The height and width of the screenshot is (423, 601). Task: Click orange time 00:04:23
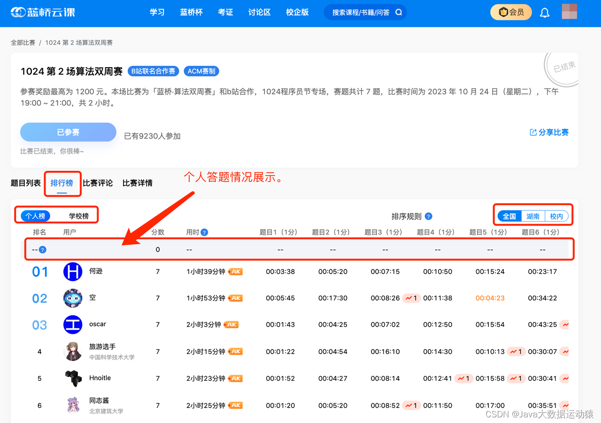point(490,298)
